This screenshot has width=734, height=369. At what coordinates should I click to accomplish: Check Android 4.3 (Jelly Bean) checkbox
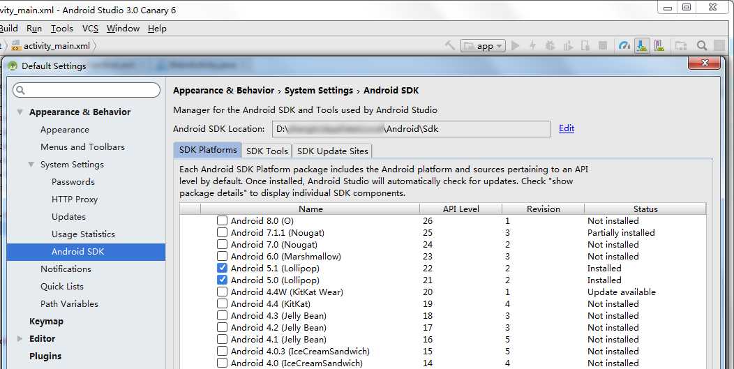(x=223, y=315)
